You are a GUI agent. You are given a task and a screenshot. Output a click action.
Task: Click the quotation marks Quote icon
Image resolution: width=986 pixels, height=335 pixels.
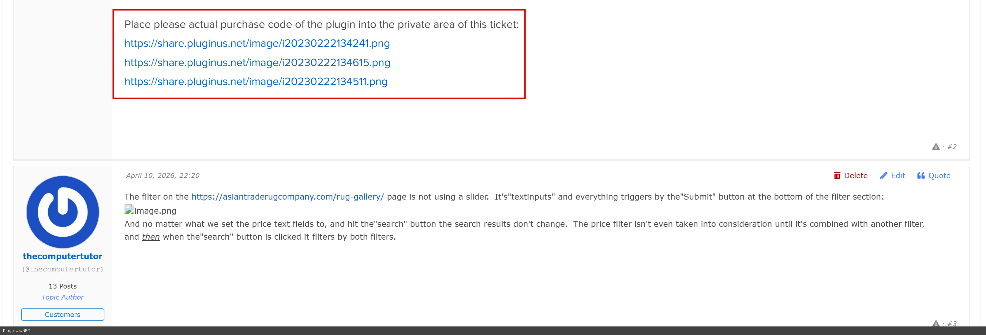click(921, 176)
